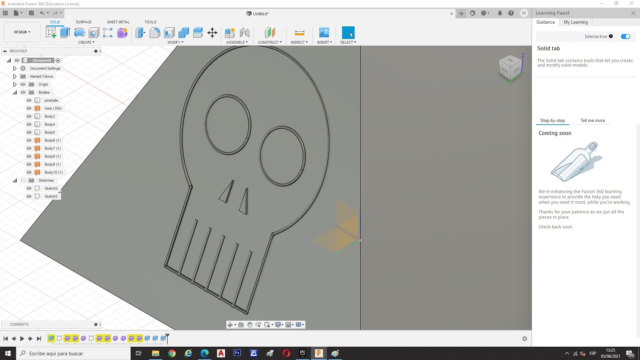Viewport: 640px width, 360px height.
Task: Toggle visibility of Sketch2
Action: [x=29, y=188]
